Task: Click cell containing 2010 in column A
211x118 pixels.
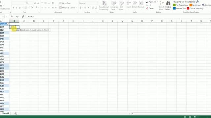Action: coord(5,86)
